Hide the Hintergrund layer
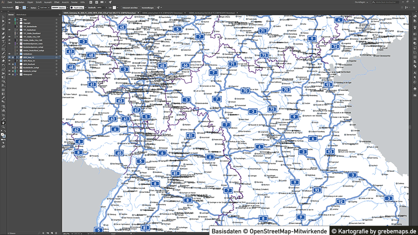 pyautogui.click(x=9, y=75)
